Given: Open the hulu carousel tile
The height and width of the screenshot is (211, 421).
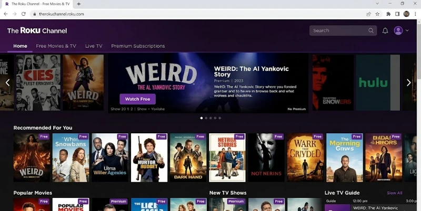Looking at the screenshot, I should [378, 82].
